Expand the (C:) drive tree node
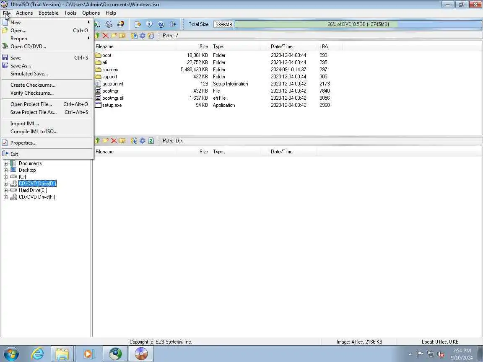This screenshot has width=483, height=362. tap(5, 177)
